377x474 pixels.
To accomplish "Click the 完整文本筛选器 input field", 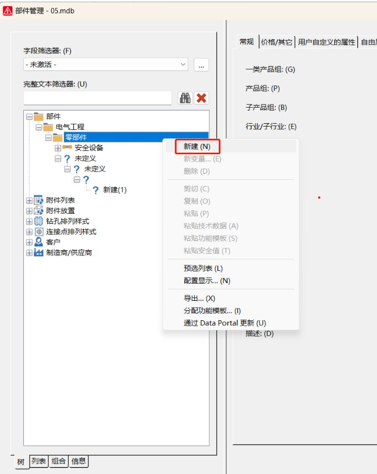I will point(97,98).
